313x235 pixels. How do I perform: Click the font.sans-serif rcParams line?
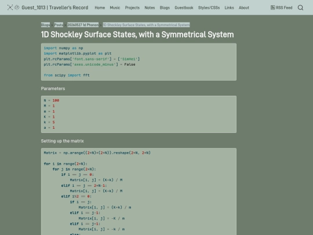tap(92, 59)
